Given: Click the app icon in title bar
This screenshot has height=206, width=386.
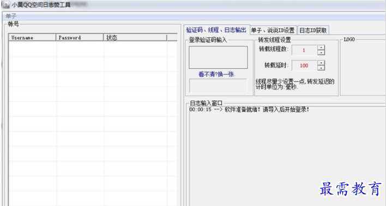Looking at the screenshot, I should [6, 5].
